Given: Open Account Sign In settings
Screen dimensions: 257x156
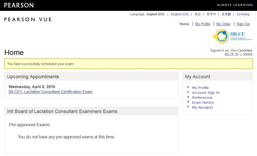Looking at the screenshot, I should pos(206,93).
